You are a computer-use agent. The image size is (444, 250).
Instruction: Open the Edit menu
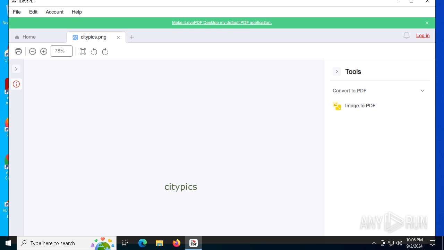point(33,12)
